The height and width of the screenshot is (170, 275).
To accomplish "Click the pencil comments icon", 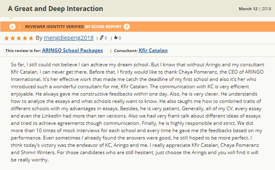I will point(102,37).
